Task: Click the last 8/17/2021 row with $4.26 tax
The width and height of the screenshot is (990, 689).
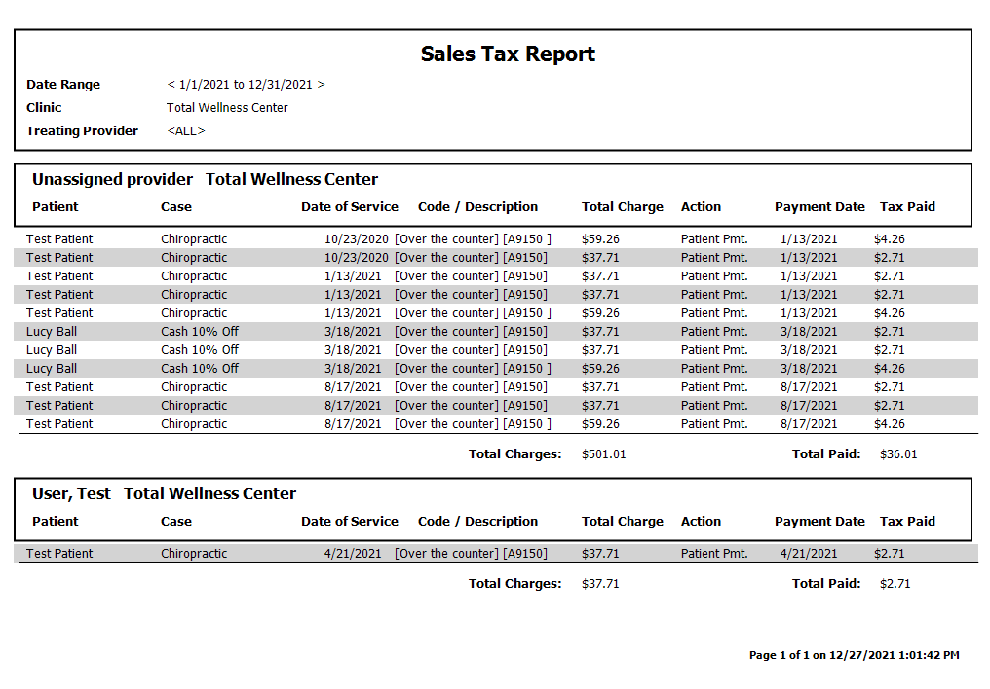Action: click(x=496, y=424)
